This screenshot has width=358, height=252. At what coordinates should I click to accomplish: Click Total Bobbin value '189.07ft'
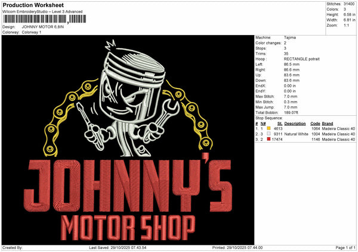tap(291, 112)
